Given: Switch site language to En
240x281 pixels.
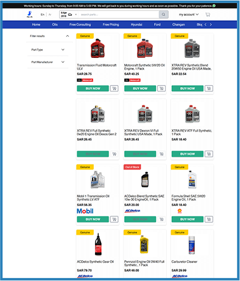Looking at the screenshot, I should pos(43,15).
